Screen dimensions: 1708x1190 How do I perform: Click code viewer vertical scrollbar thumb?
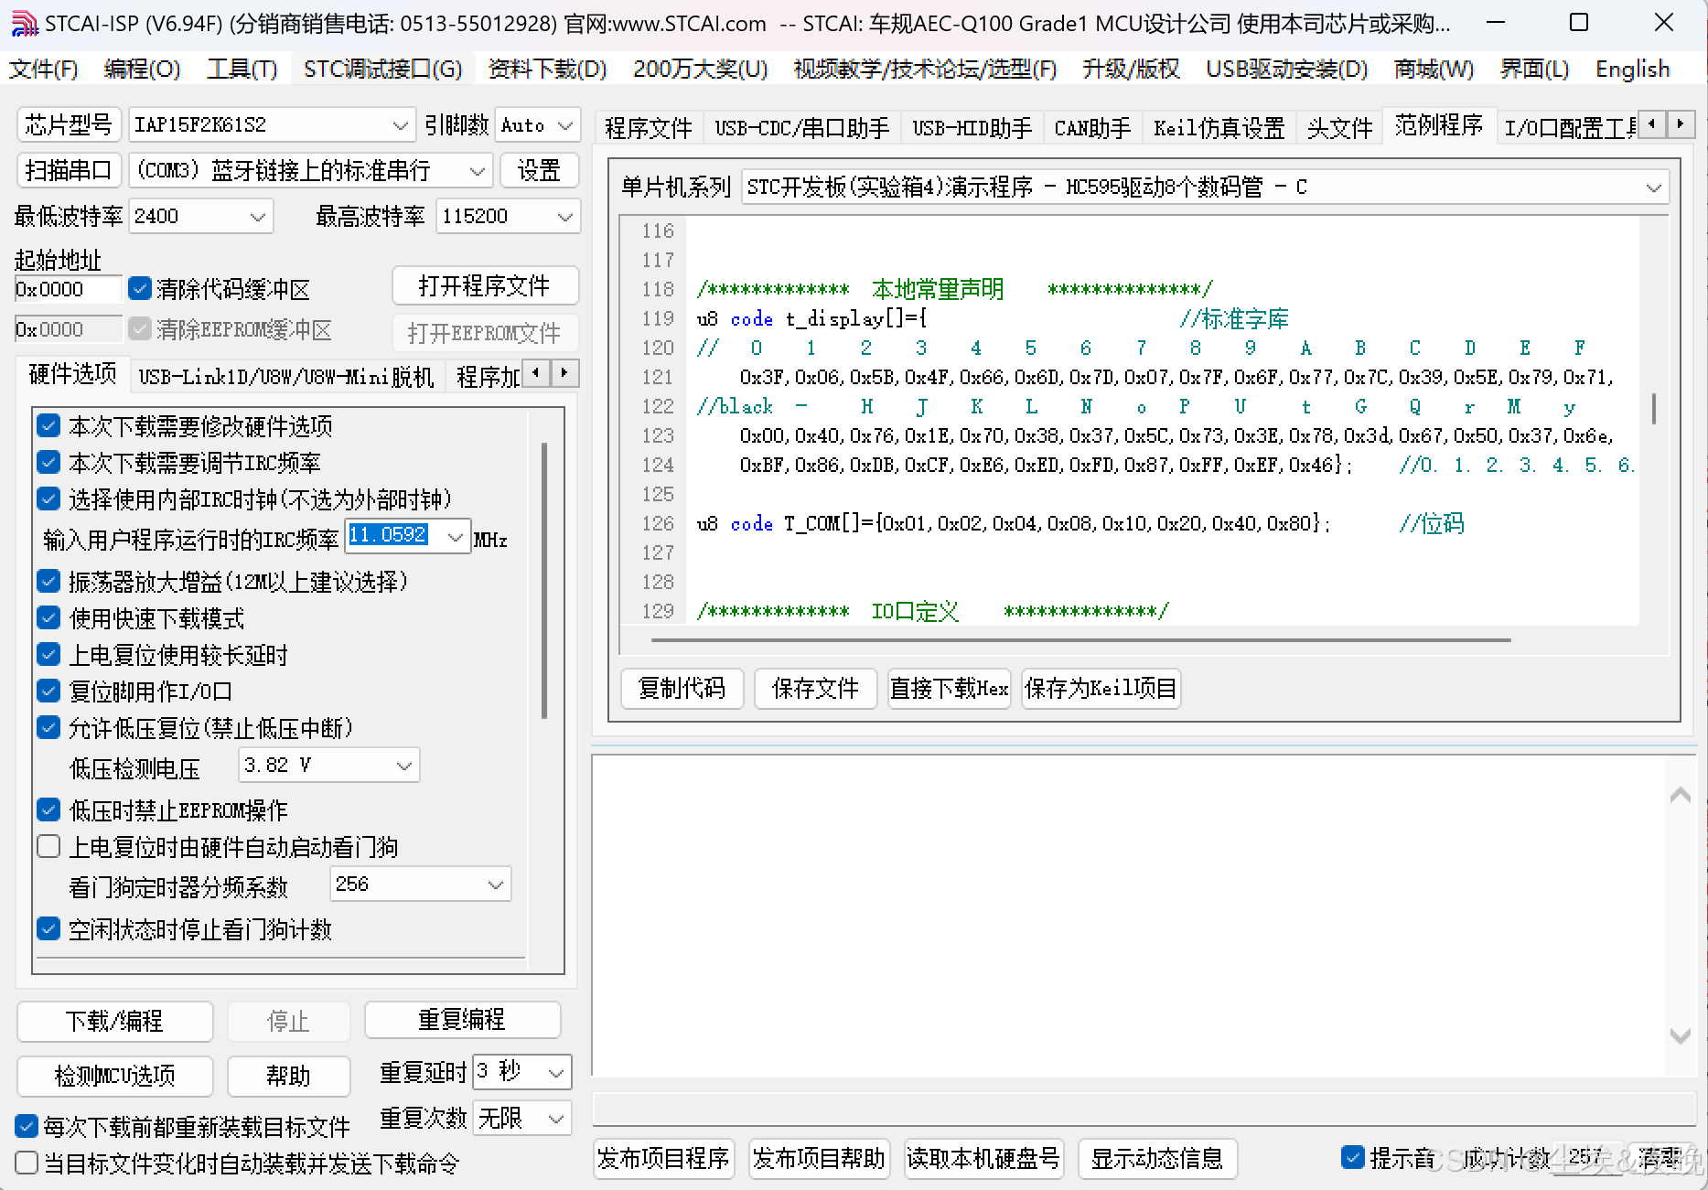click(1653, 408)
